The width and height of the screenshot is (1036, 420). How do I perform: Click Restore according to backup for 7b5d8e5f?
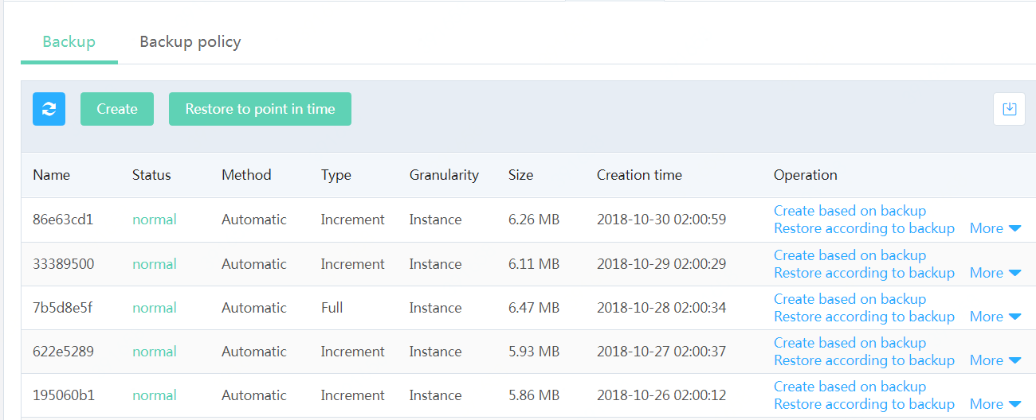[864, 317]
